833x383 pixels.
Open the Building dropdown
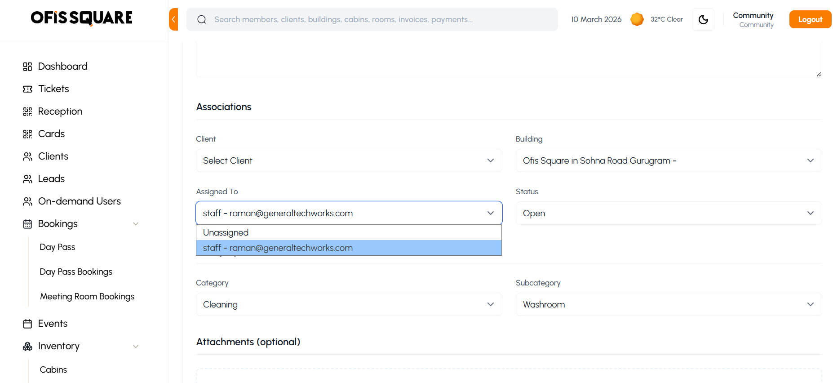[669, 160]
